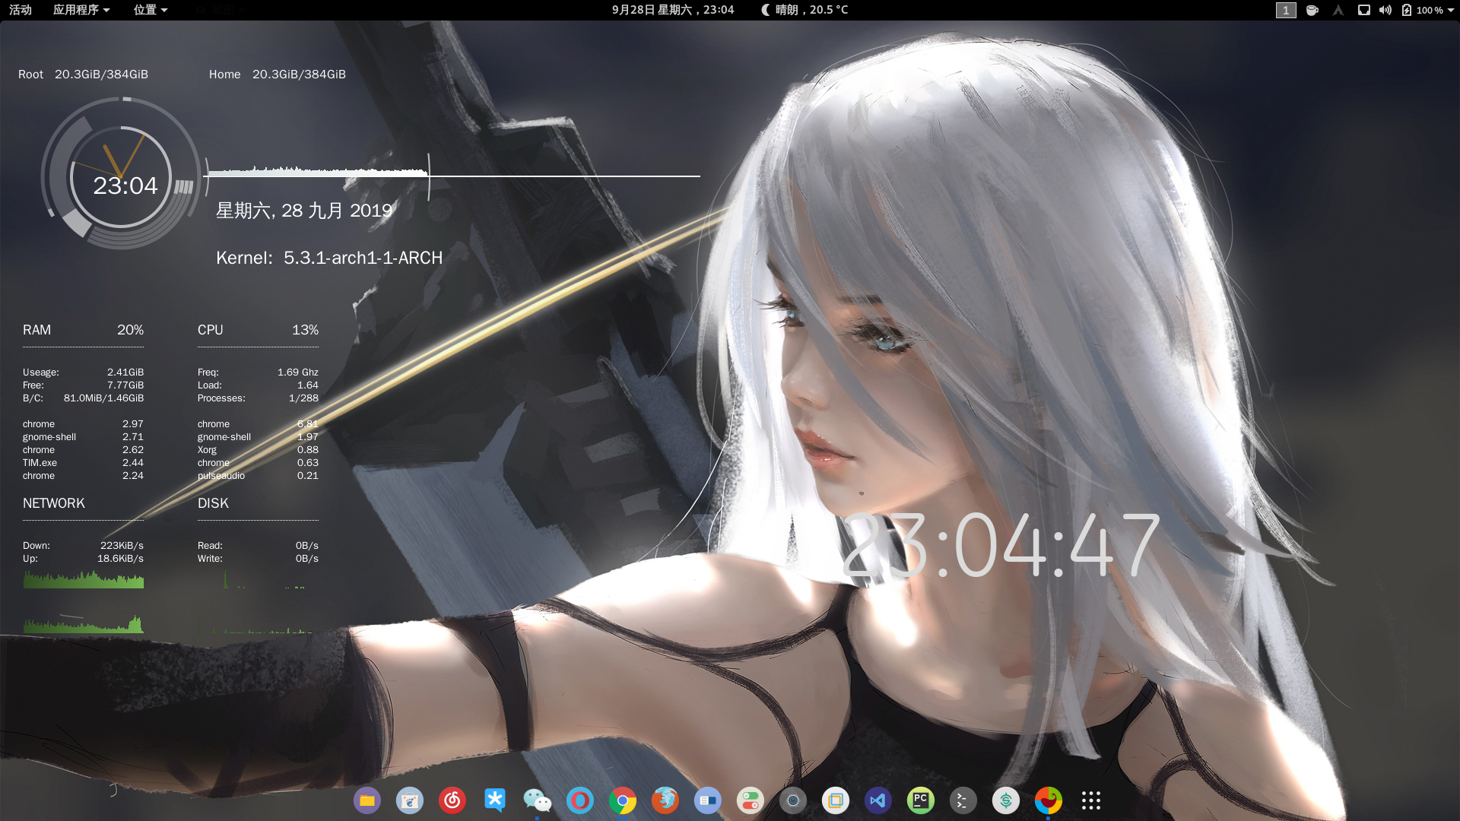Click the RAM 20% header
The height and width of the screenshot is (821, 1460).
83,330
